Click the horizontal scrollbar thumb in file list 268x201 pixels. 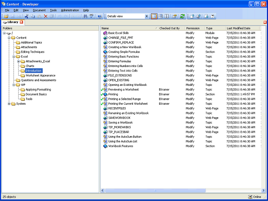coord(155,191)
